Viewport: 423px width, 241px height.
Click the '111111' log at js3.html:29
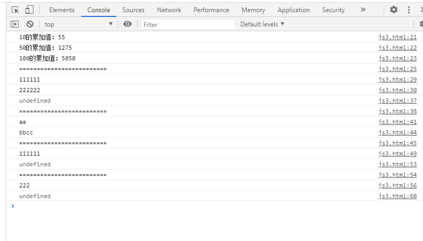29,79
